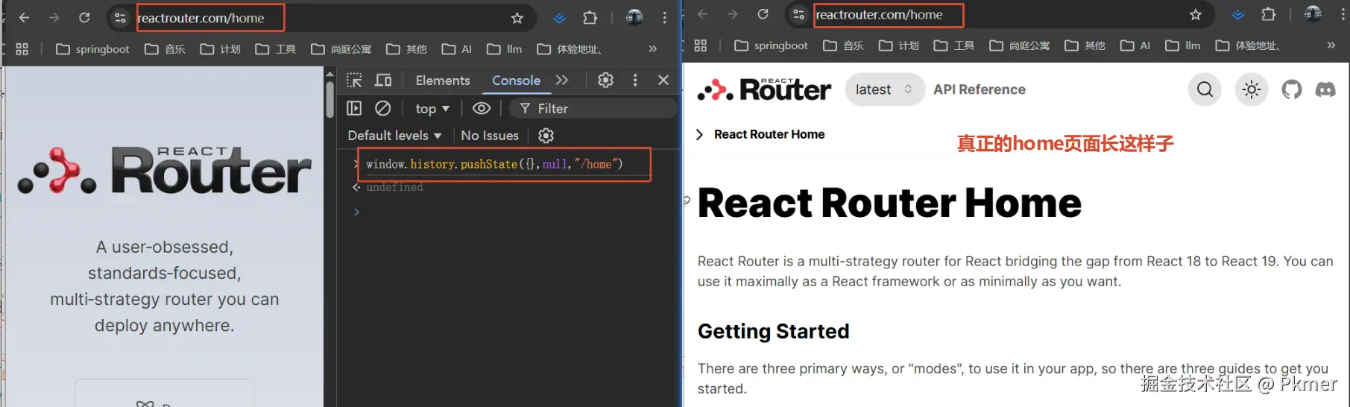Open AI bookmark folder in left browser
This screenshot has height=407, width=1350.
[x=457, y=49]
